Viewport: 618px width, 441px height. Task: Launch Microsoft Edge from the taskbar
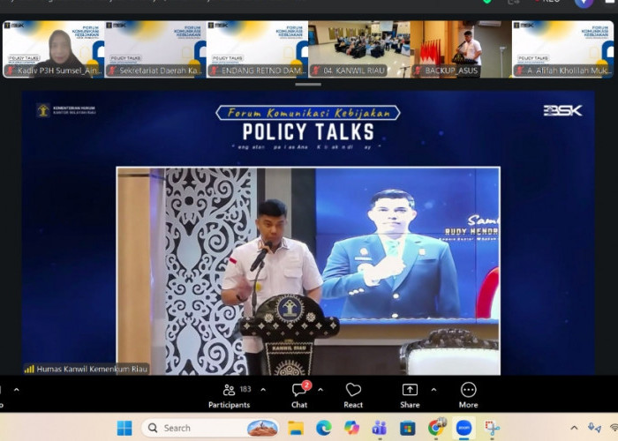324,428
